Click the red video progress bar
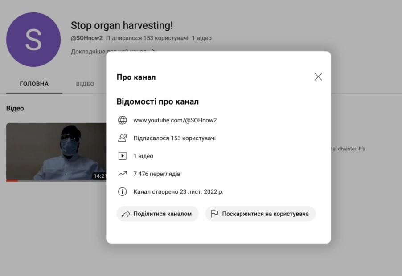This screenshot has width=402, height=276. (12, 180)
